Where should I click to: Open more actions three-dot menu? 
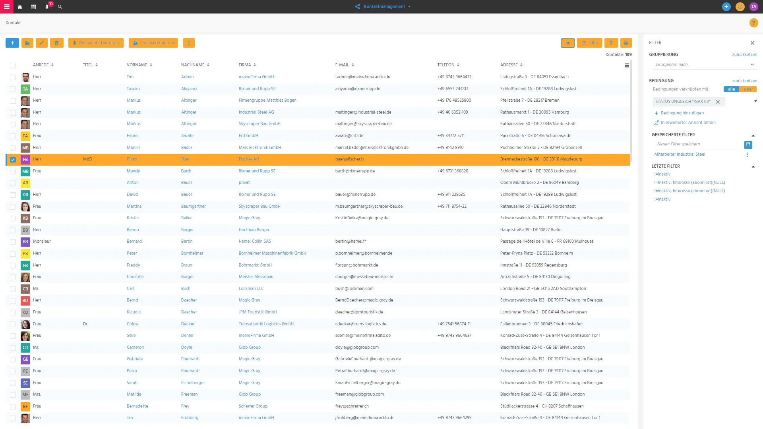pyautogui.click(x=189, y=43)
